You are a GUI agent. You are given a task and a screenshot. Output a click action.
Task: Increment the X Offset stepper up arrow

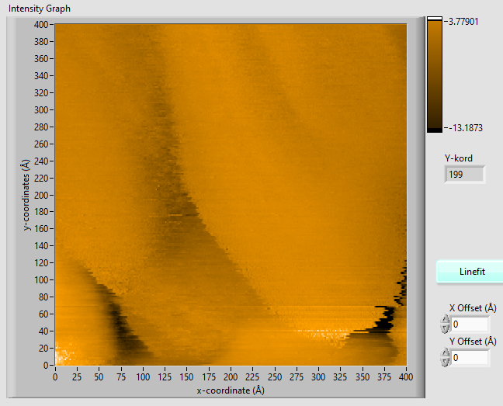(x=445, y=319)
